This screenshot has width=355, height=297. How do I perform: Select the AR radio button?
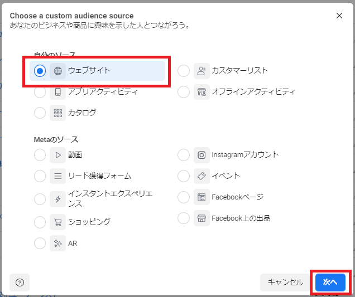coord(40,243)
